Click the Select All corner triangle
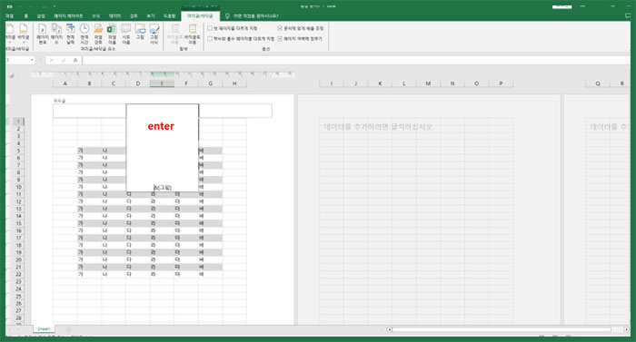This screenshot has height=342, width=636. 12,76
